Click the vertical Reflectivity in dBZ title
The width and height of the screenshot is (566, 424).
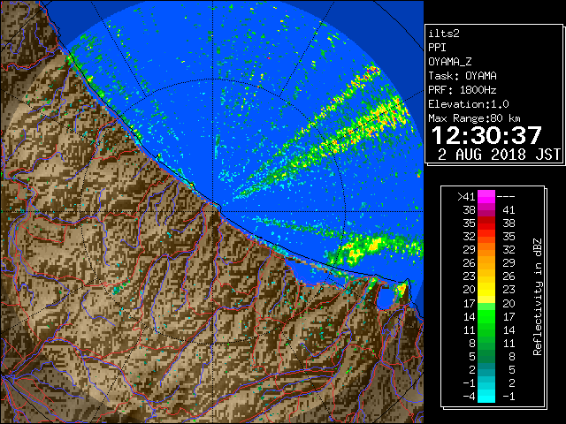tap(537, 297)
